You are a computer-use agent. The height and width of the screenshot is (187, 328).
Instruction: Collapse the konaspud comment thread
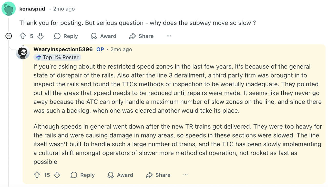click(x=9, y=36)
